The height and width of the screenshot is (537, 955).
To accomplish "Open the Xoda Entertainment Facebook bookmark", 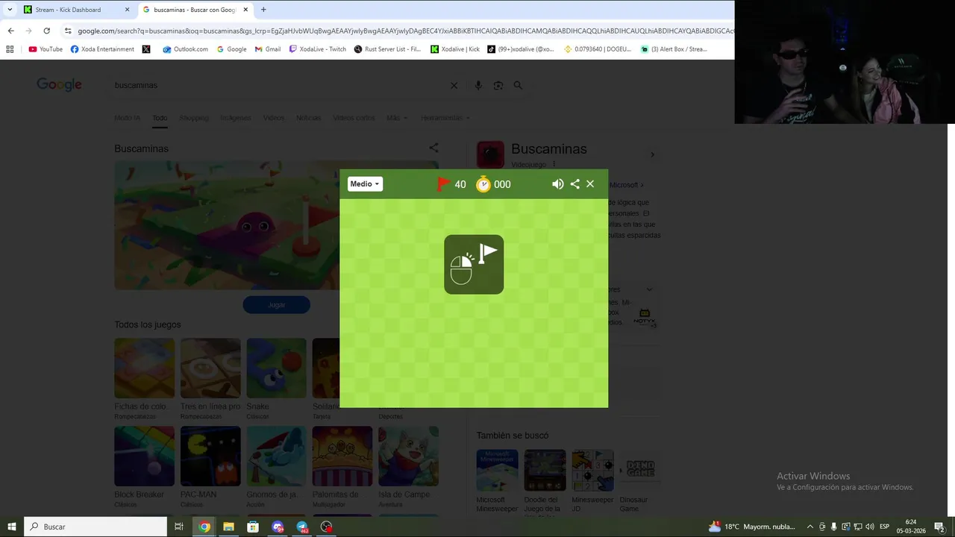I will pos(102,49).
